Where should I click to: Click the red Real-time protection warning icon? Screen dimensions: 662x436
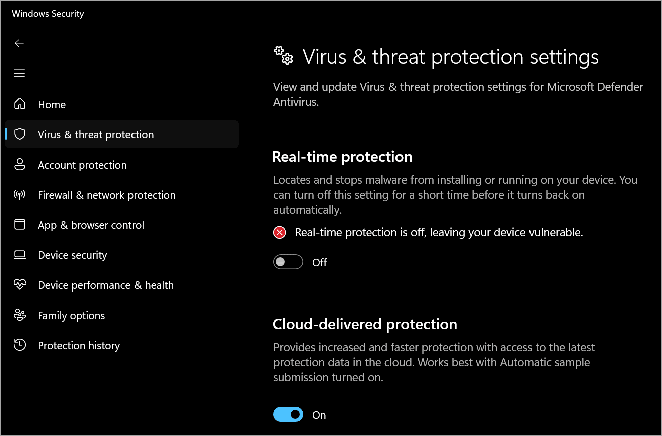(x=280, y=232)
